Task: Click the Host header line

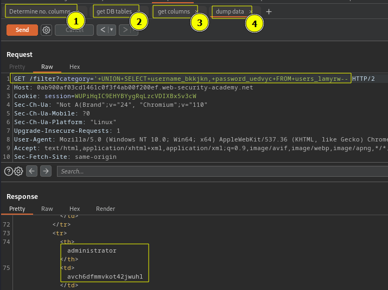Action: click(x=133, y=87)
